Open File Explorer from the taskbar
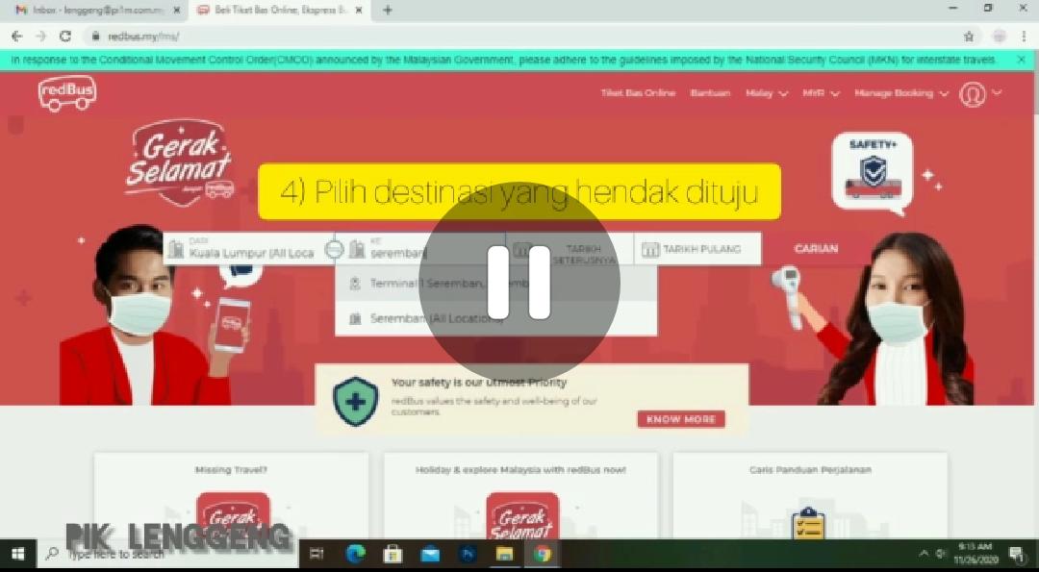Image resolution: width=1039 pixels, height=572 pixels. [504, 554]
